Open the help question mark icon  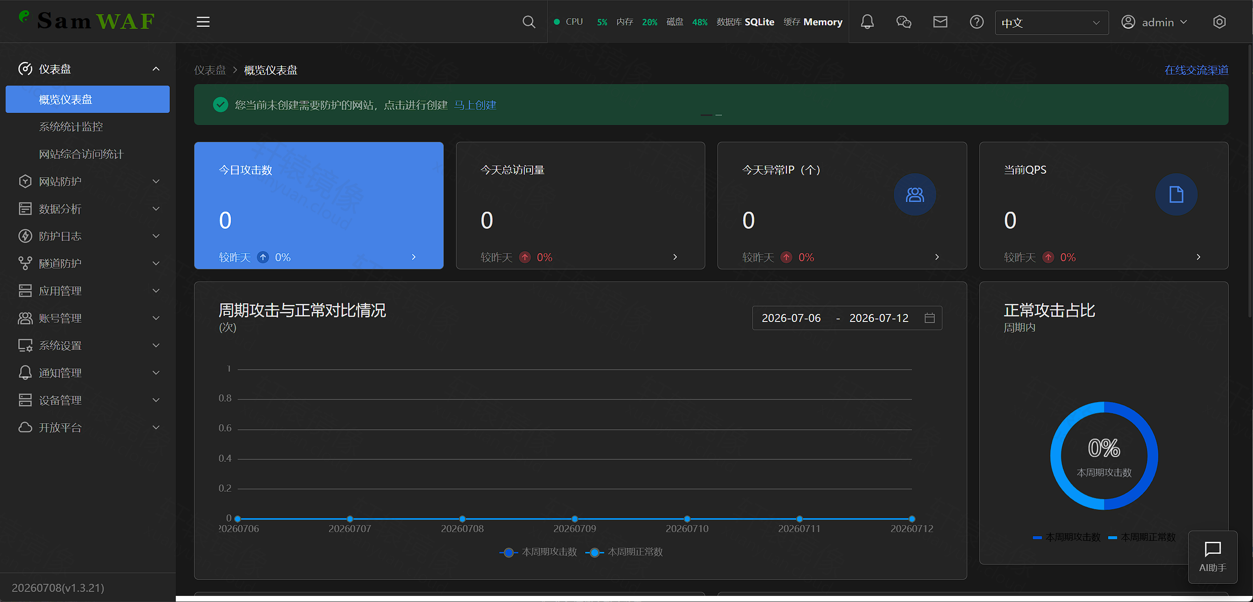pos(977,22)
